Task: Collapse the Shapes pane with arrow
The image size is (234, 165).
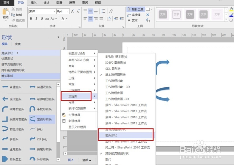Action: (x=58, y=37)
